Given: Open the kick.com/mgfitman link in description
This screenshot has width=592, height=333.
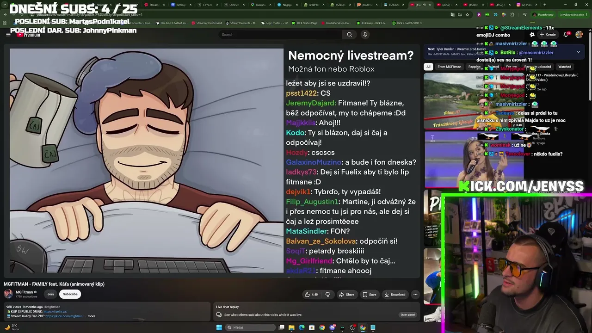Looking at the screenshot, I should click(65, 316).
